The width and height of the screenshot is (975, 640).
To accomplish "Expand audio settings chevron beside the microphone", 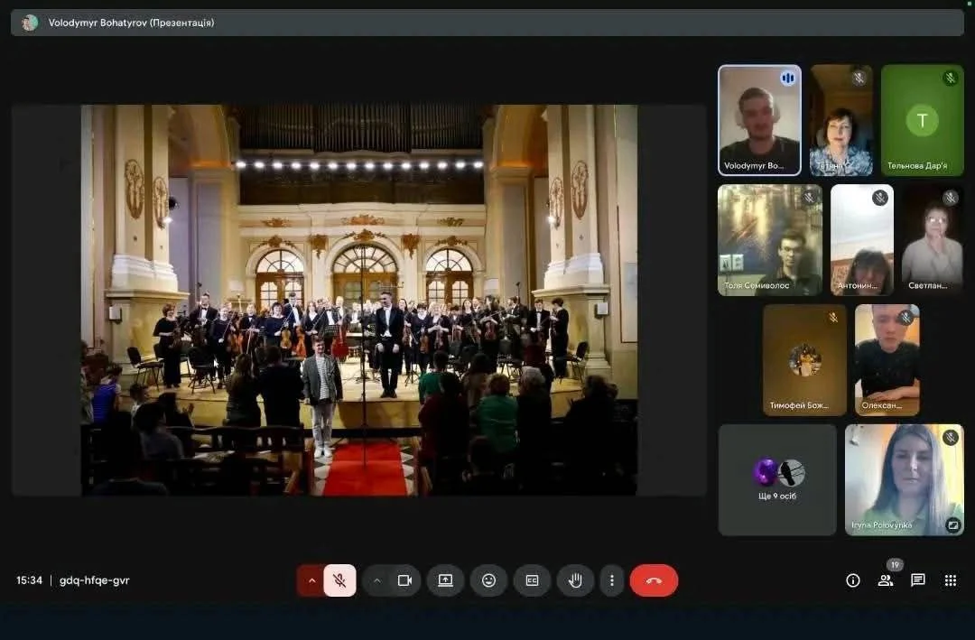I will coord(311,580).
